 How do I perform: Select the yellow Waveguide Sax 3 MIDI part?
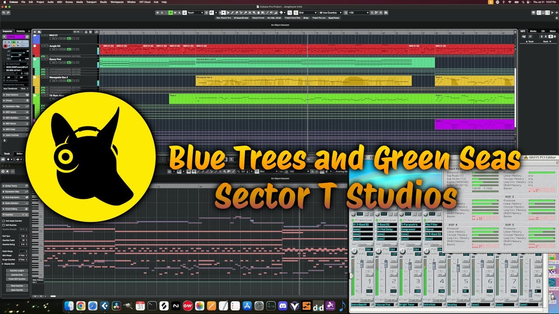[304, 81]
